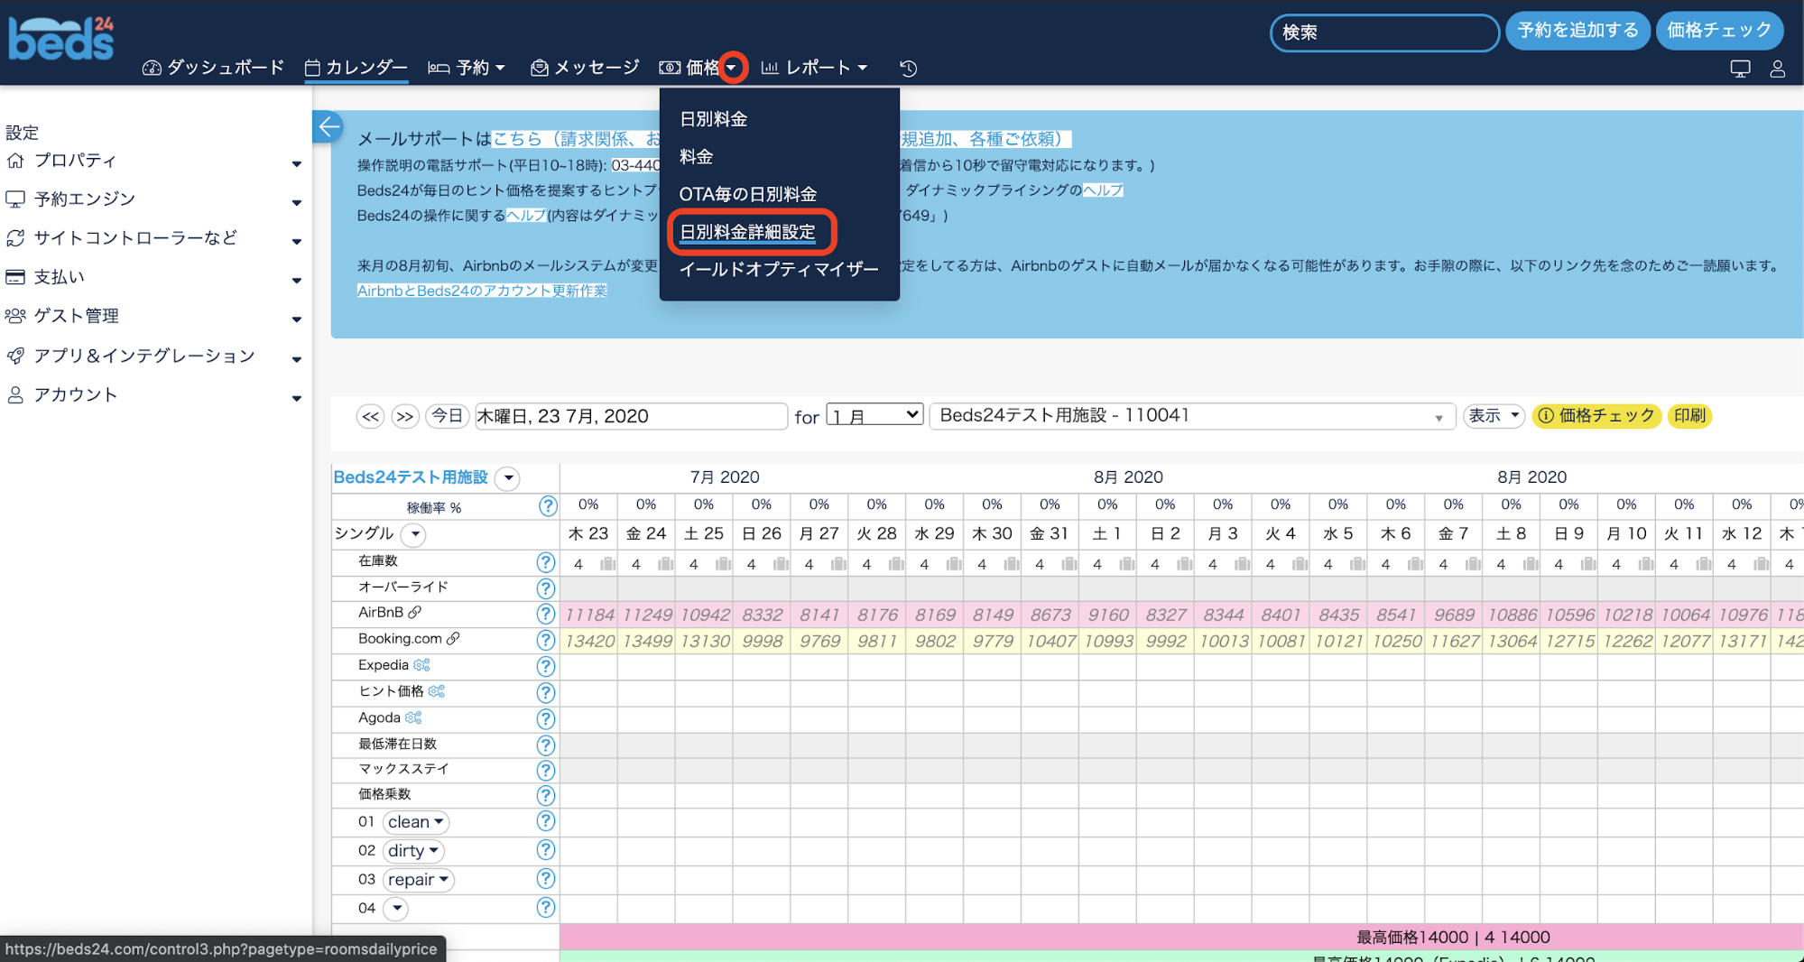Click the Beds24 logo

(61, 39)
